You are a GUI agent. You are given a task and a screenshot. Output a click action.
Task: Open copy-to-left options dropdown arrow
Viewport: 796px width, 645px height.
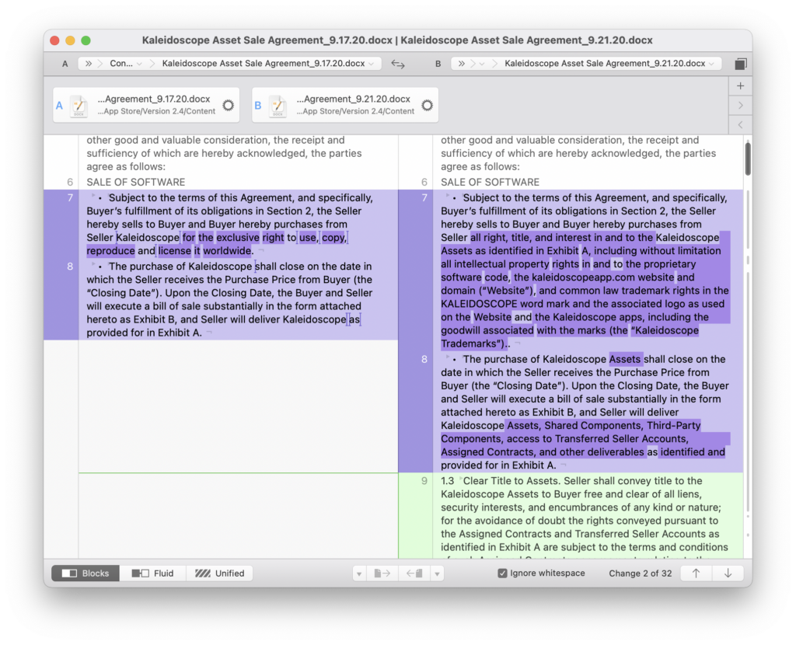point(437,574)
